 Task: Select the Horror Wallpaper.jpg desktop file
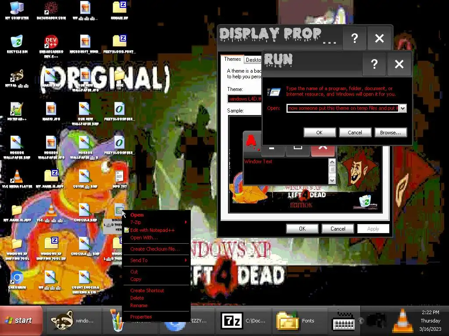coord(51,147)
